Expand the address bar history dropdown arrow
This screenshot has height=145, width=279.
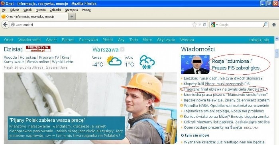(200, 25)
